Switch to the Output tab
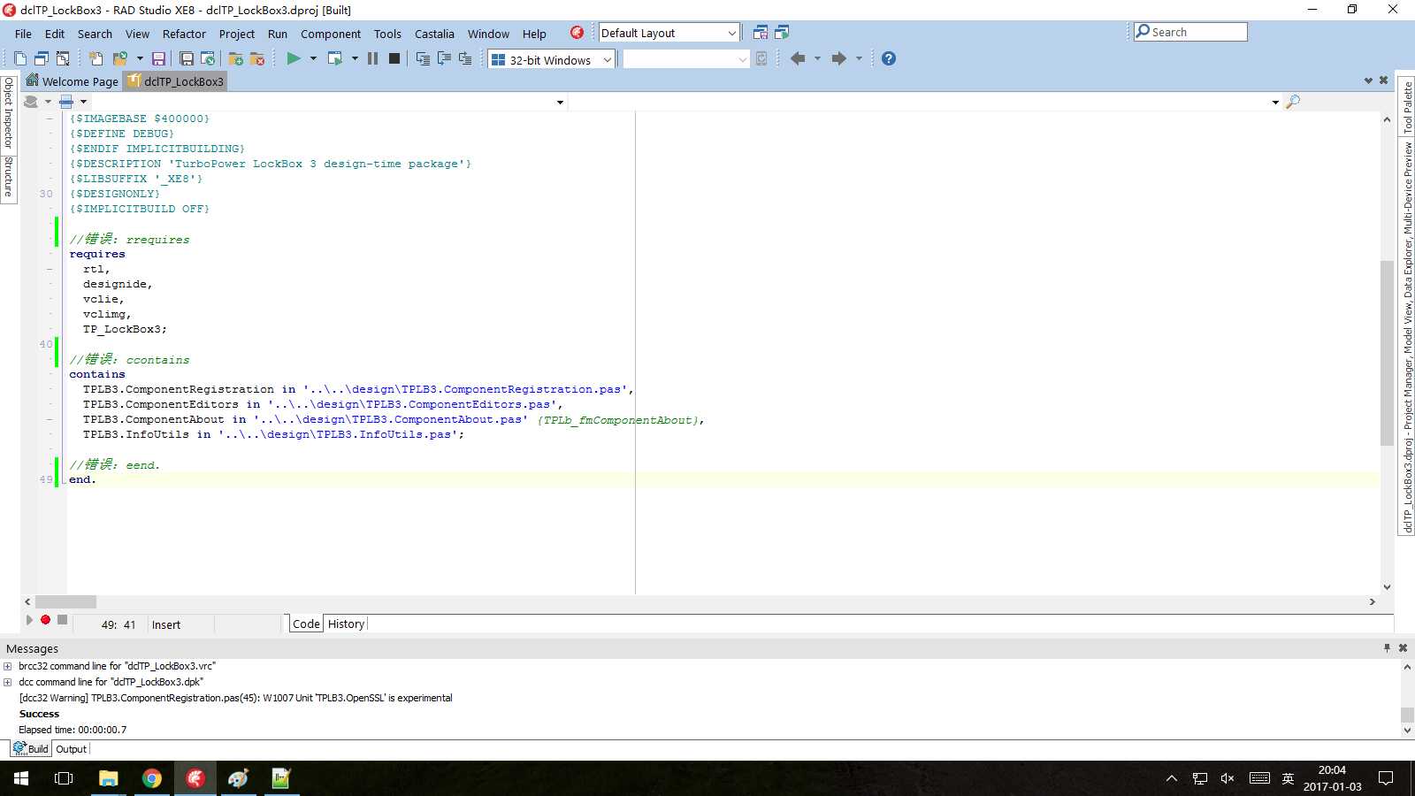The width and height of the screenshot is (1415, 796). [x=71, y=749]
